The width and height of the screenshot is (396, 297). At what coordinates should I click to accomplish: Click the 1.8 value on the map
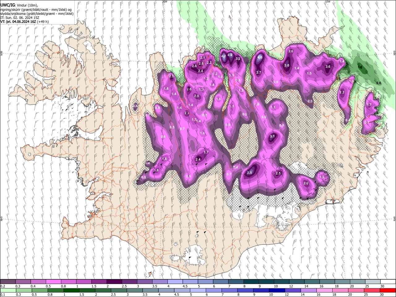point(156,170)
